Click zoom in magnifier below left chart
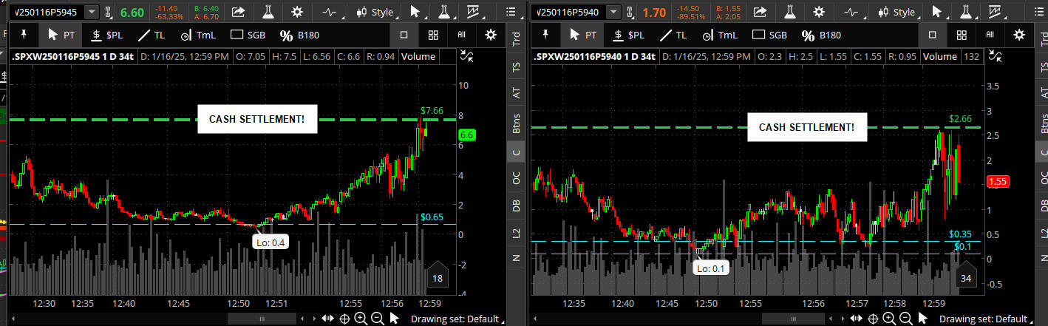 [x=360, y=318]
